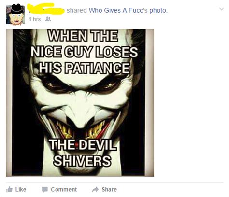Open the Who Gives A Fucc's page link

click(118, 10)
